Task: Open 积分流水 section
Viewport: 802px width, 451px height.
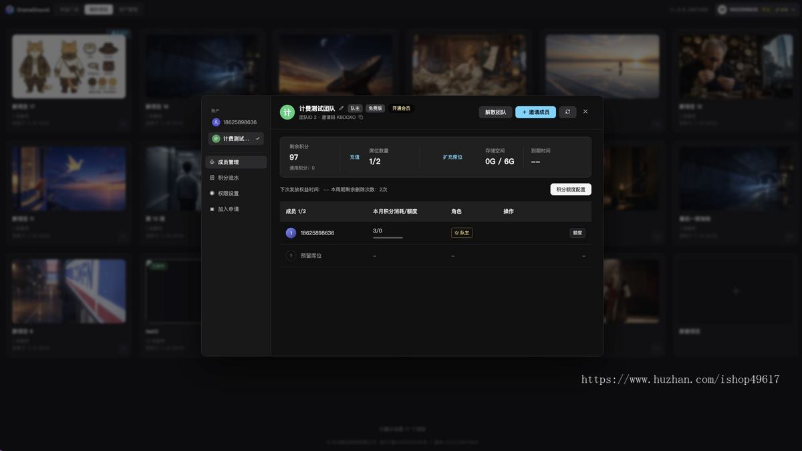Action: coord(236,178)
